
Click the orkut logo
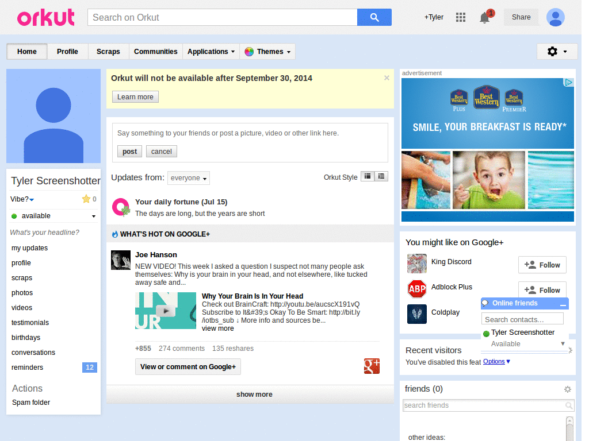point(46,17)
